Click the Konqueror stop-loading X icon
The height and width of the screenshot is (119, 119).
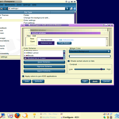[1, 9]
